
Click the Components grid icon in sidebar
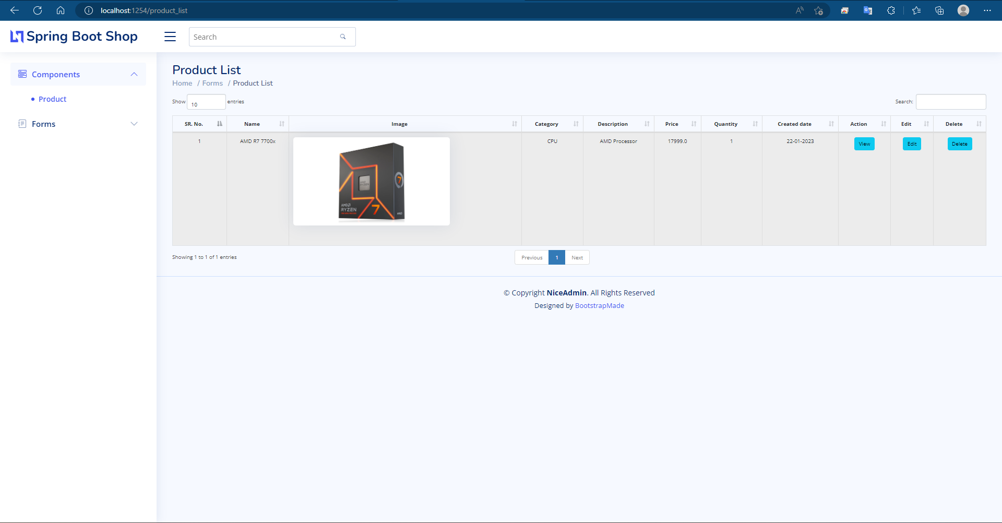pos(22,74)
